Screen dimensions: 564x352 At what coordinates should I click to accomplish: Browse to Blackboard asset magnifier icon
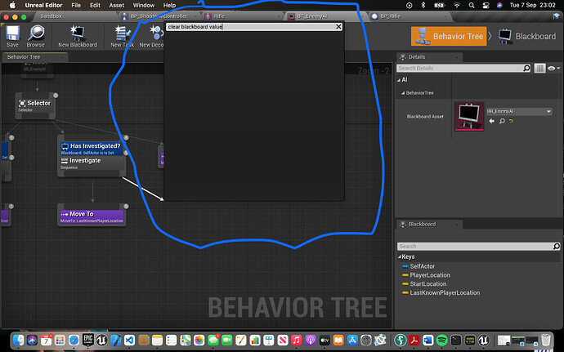(x=502, y=121)
